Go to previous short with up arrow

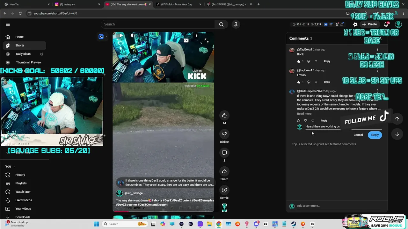tap(397, 119)
